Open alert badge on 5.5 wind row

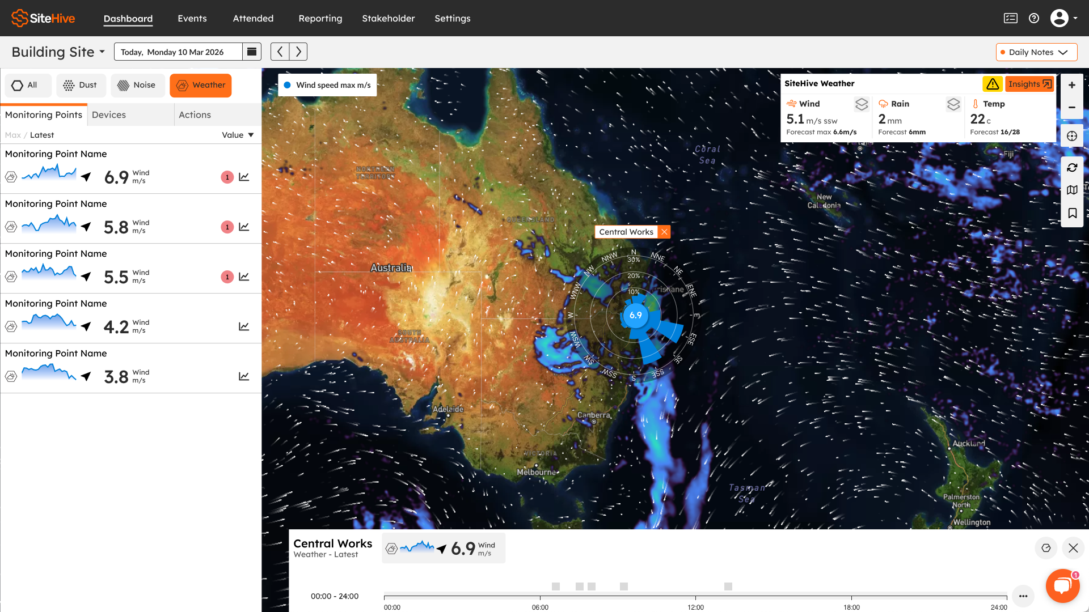point(227,277)
